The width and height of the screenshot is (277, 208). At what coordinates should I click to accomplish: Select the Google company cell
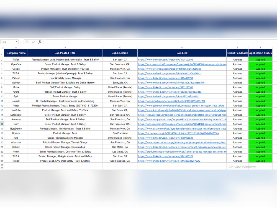coord(16,69)
